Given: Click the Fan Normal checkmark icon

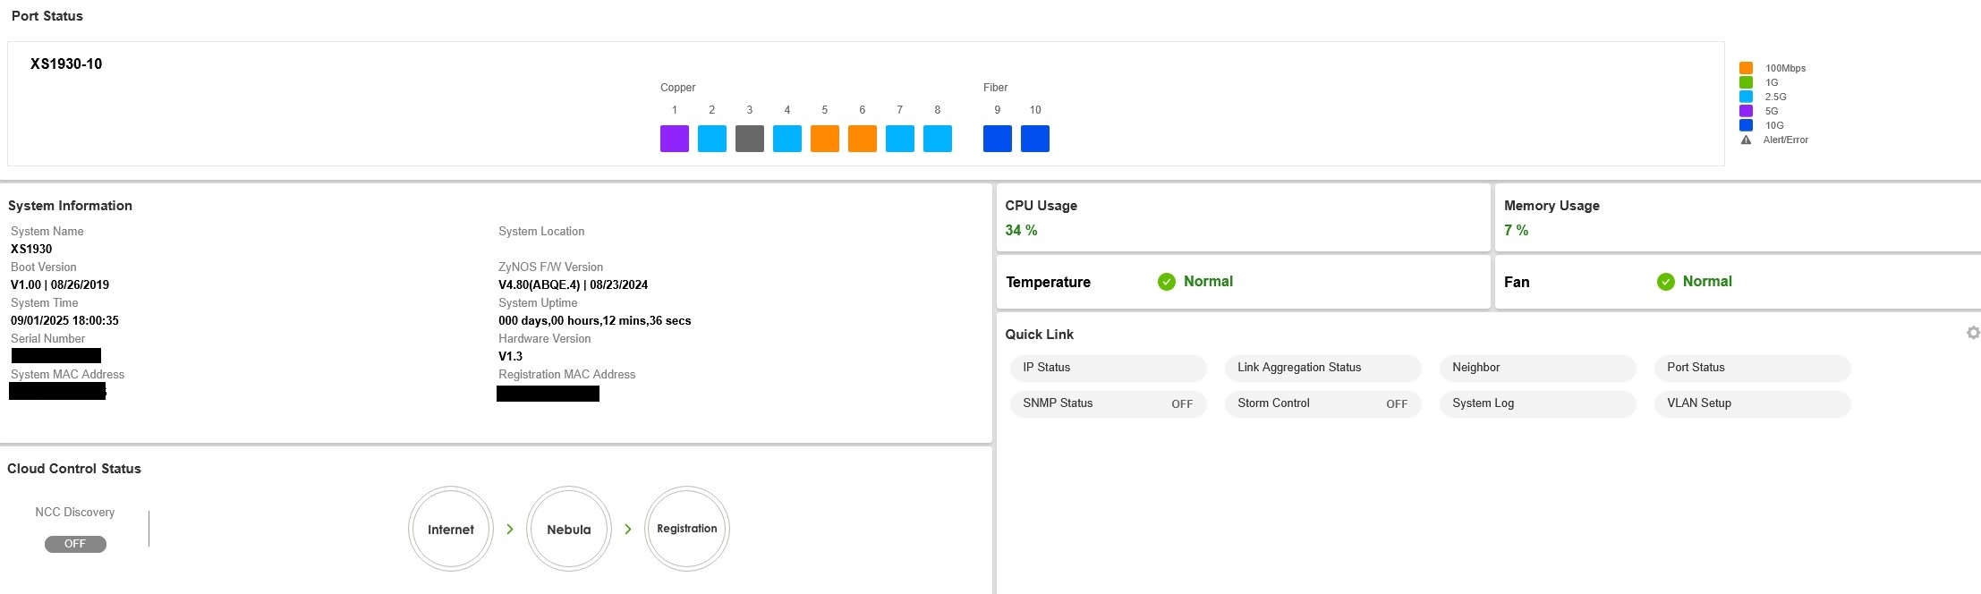Looking at the screenshot, I should coord(1665,282).
